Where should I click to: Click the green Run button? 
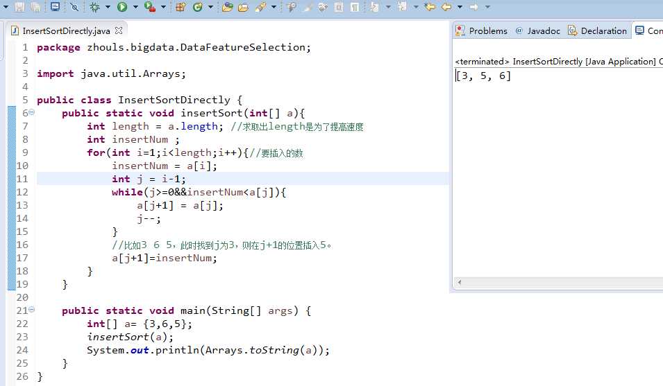click(x=122, y=7)
